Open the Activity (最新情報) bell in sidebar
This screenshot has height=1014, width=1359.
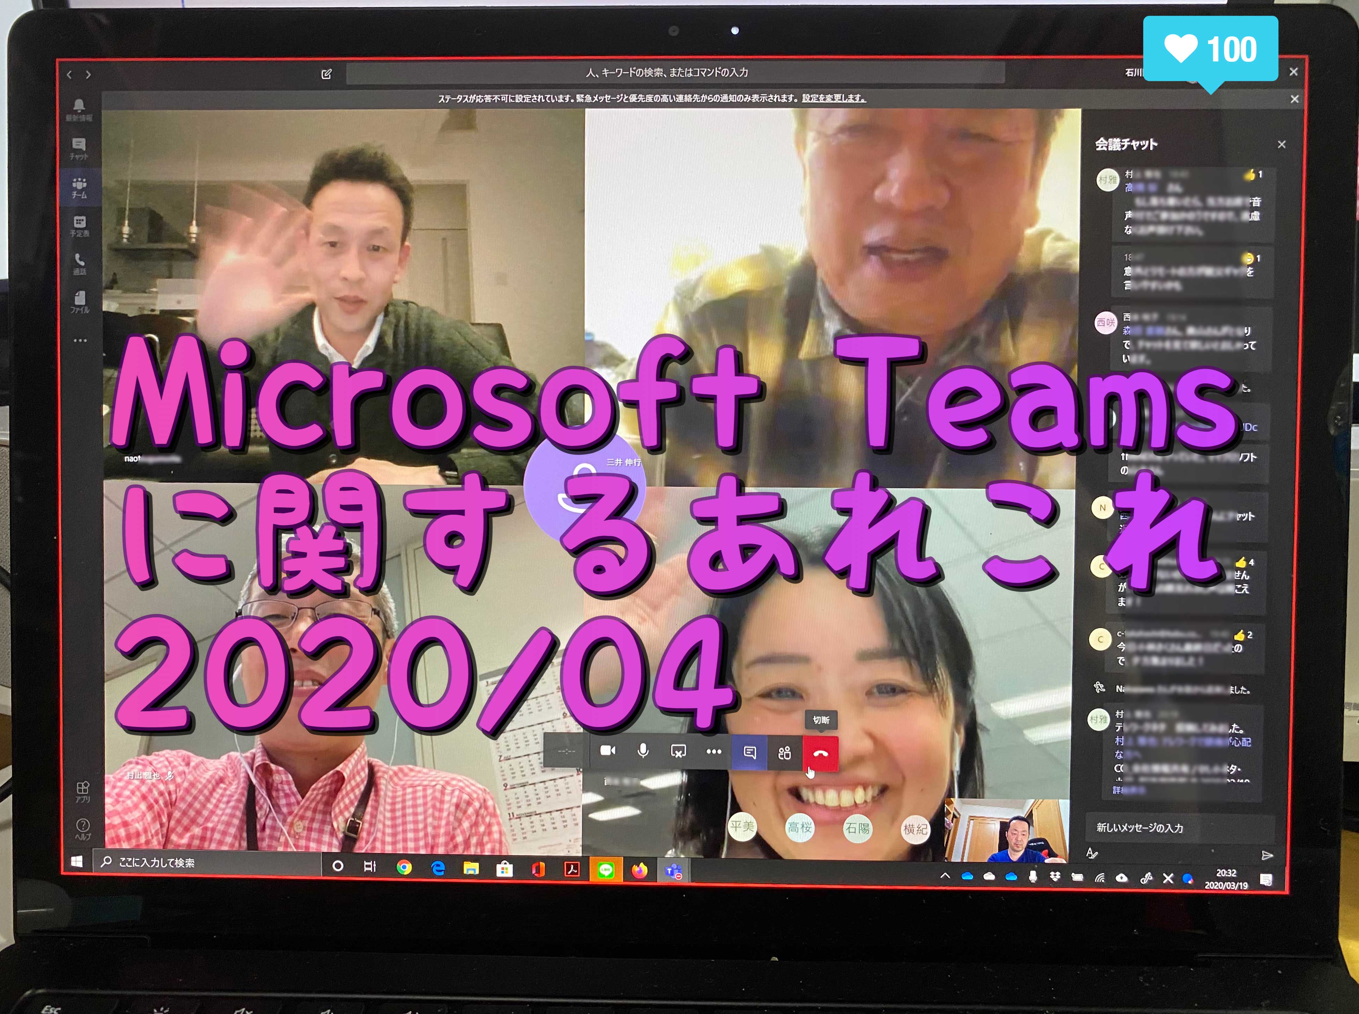79,109
